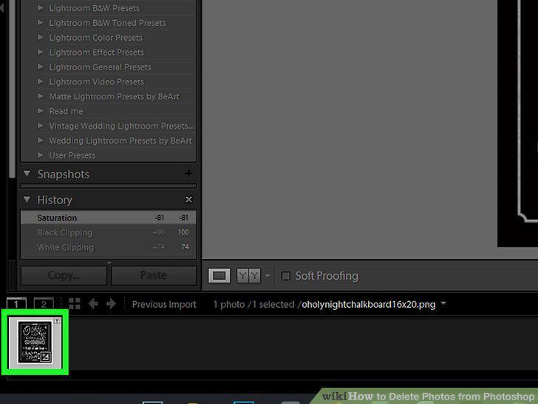The width and height of the screenshot is (538, 404).
Task: Open oholynightchalkboard16x20.png source dropdown
Action: [x=443, y=303]
